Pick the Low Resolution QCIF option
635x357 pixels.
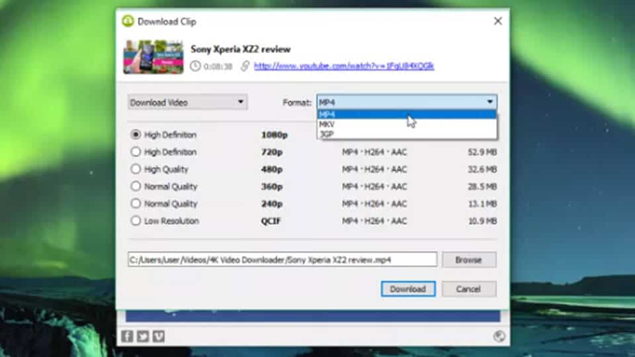coord(136,221)
